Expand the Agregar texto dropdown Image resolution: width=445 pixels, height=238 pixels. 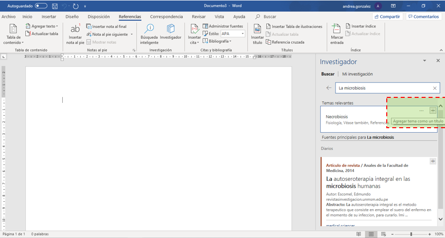coord(42,26)
